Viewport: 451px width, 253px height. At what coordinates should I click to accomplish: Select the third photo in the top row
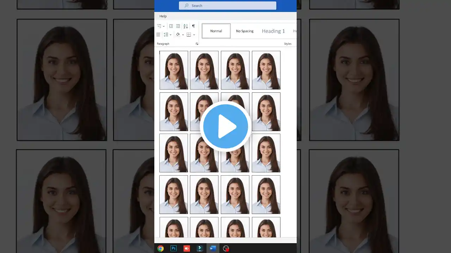coord(235,70)
